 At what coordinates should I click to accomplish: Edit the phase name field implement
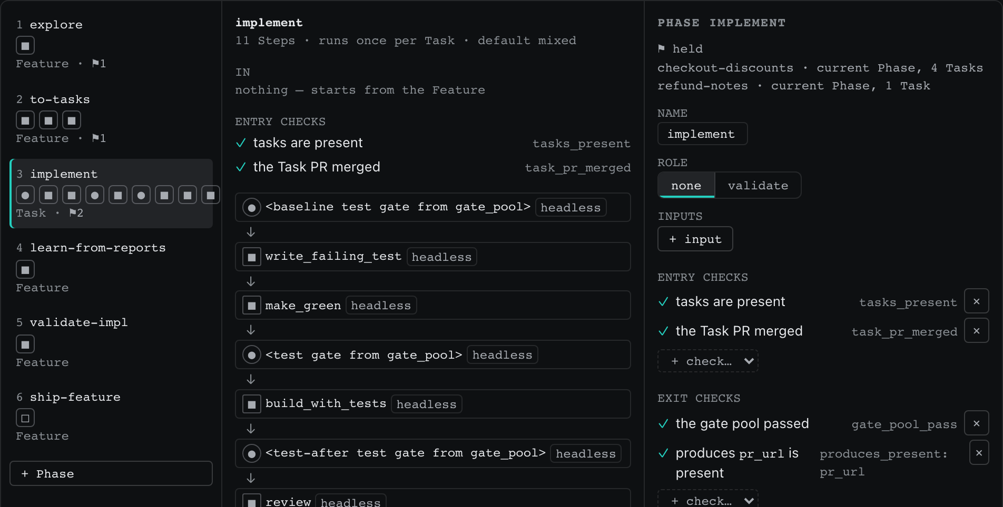click(702, 134)
